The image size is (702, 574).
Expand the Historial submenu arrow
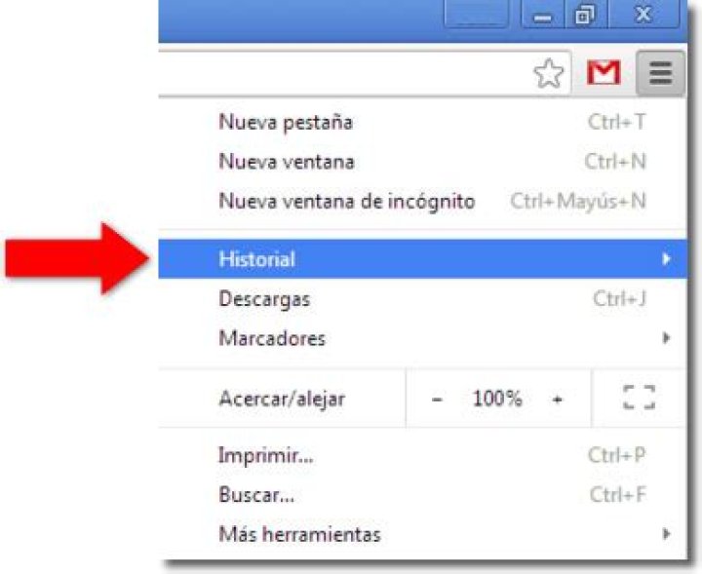coord(666,258)
